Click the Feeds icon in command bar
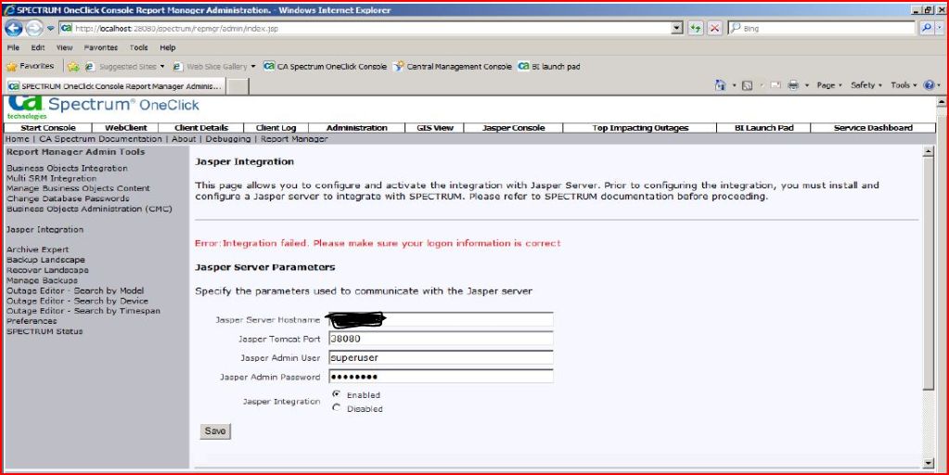Viewport: 949px width, 475px height. coord(748,86)
